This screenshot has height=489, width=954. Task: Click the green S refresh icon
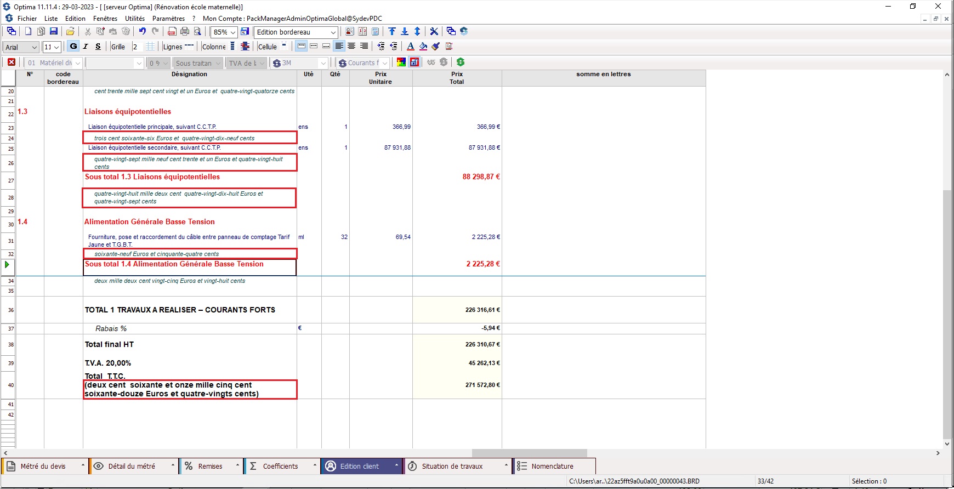pos(461,62)
